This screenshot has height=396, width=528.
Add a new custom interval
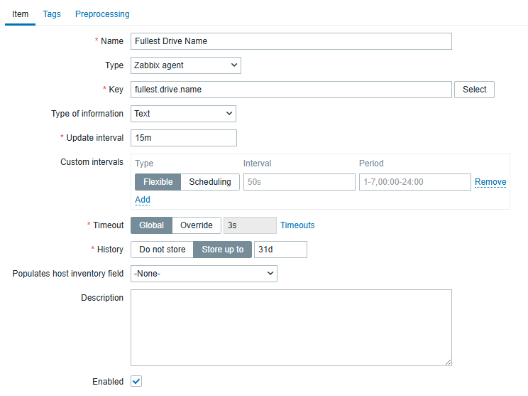pos(143,200)
